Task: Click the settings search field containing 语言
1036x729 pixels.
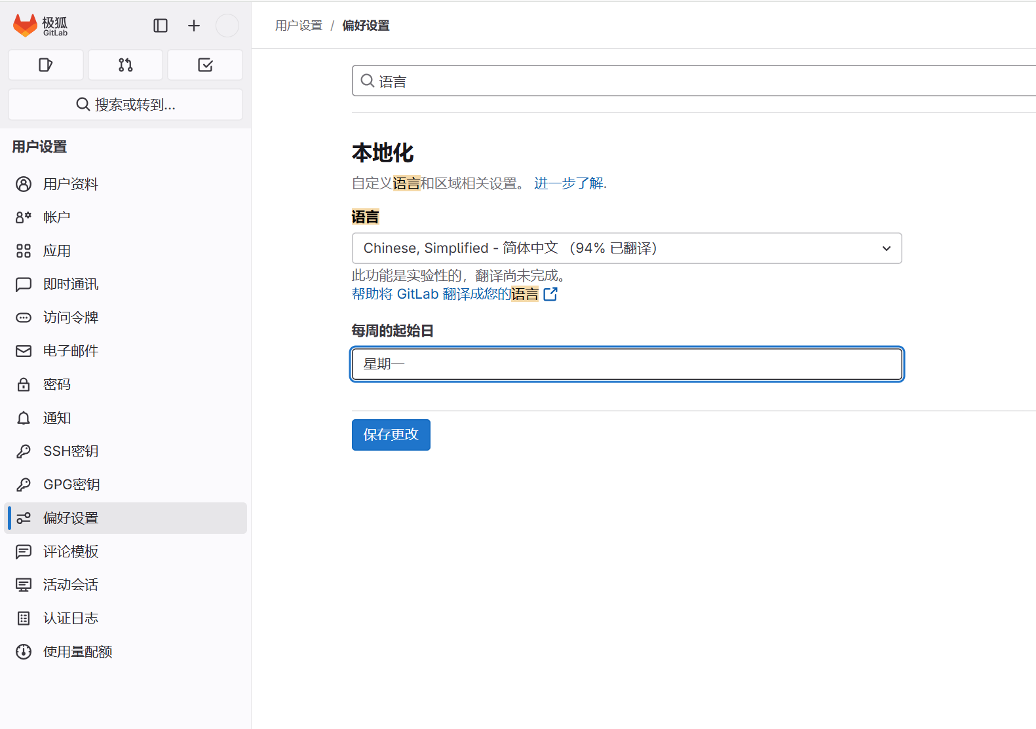Action: (x=694, y=81)
